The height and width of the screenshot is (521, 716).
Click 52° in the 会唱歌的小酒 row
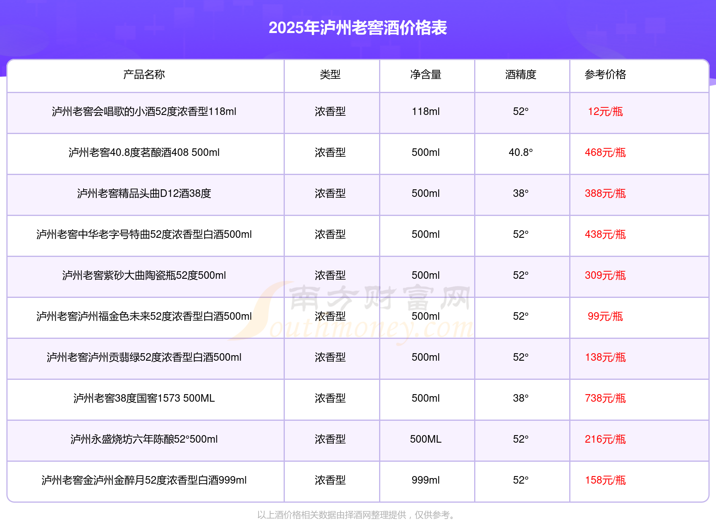click(521, 111)
